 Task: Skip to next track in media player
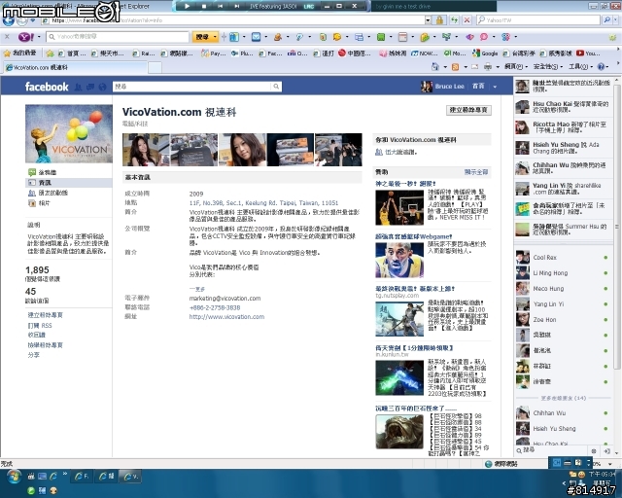(x=237, y=6)
